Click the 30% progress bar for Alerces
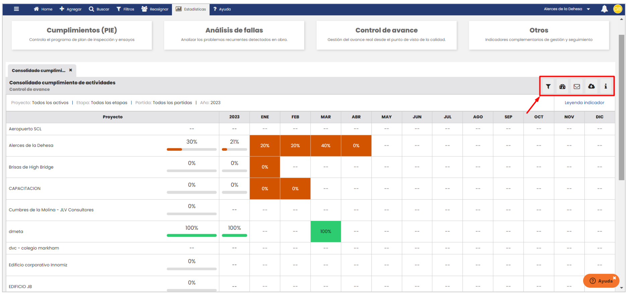This screenshot has width=628, height=294. 191,149
